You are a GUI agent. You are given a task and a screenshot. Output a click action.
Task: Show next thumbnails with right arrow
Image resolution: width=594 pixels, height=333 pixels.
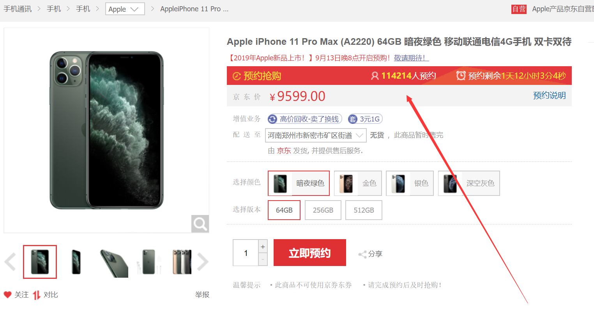(203, 262)
